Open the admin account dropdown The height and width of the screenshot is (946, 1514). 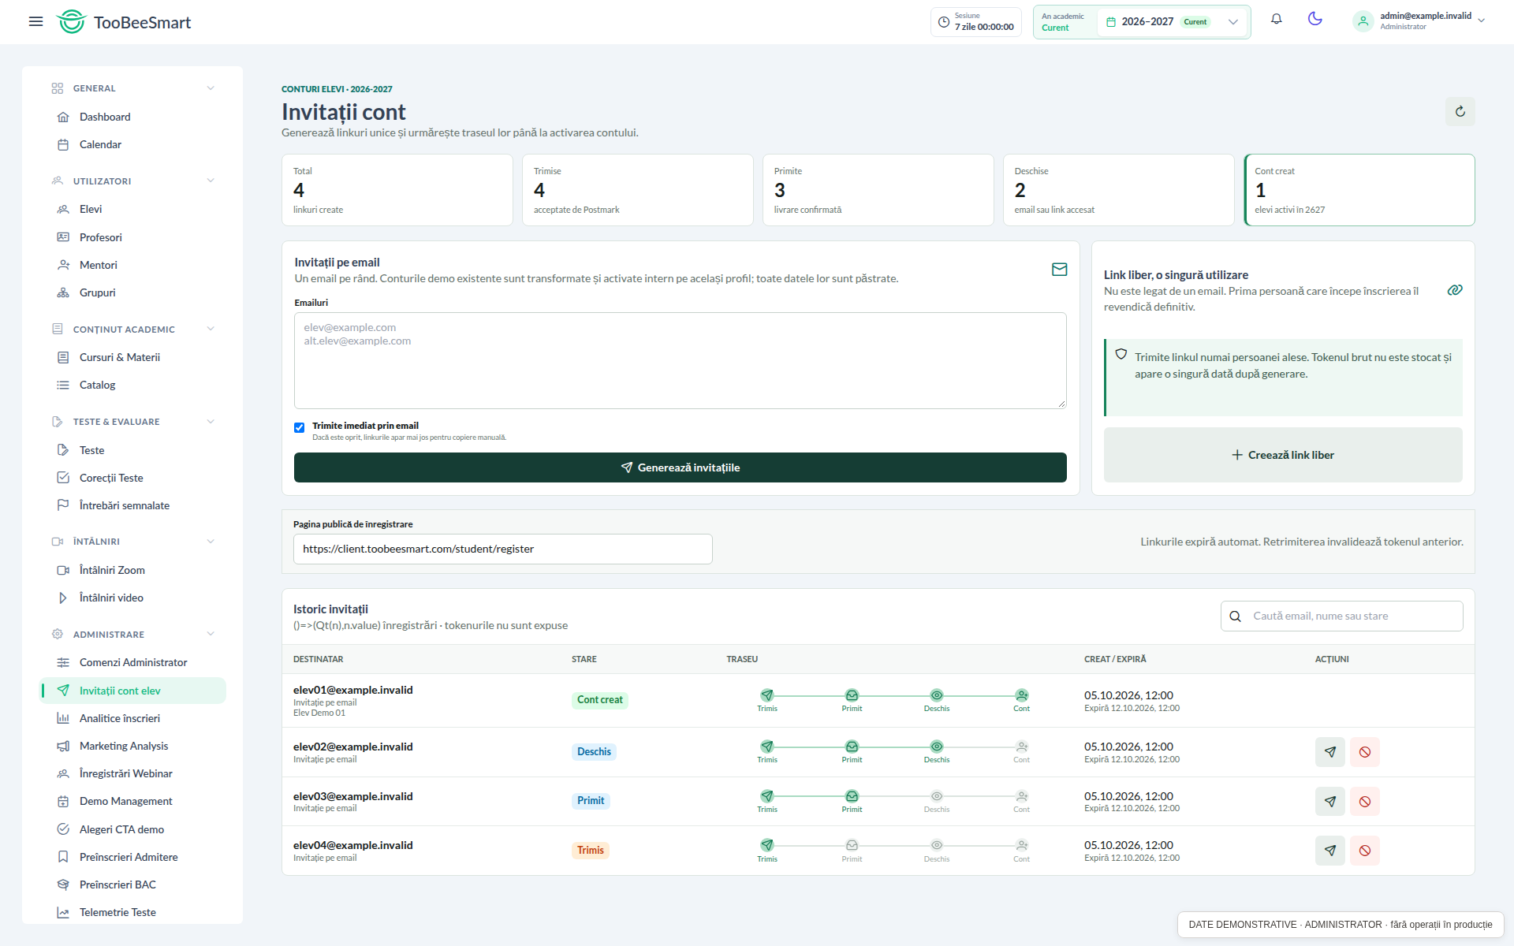(x=1419, y=21)
